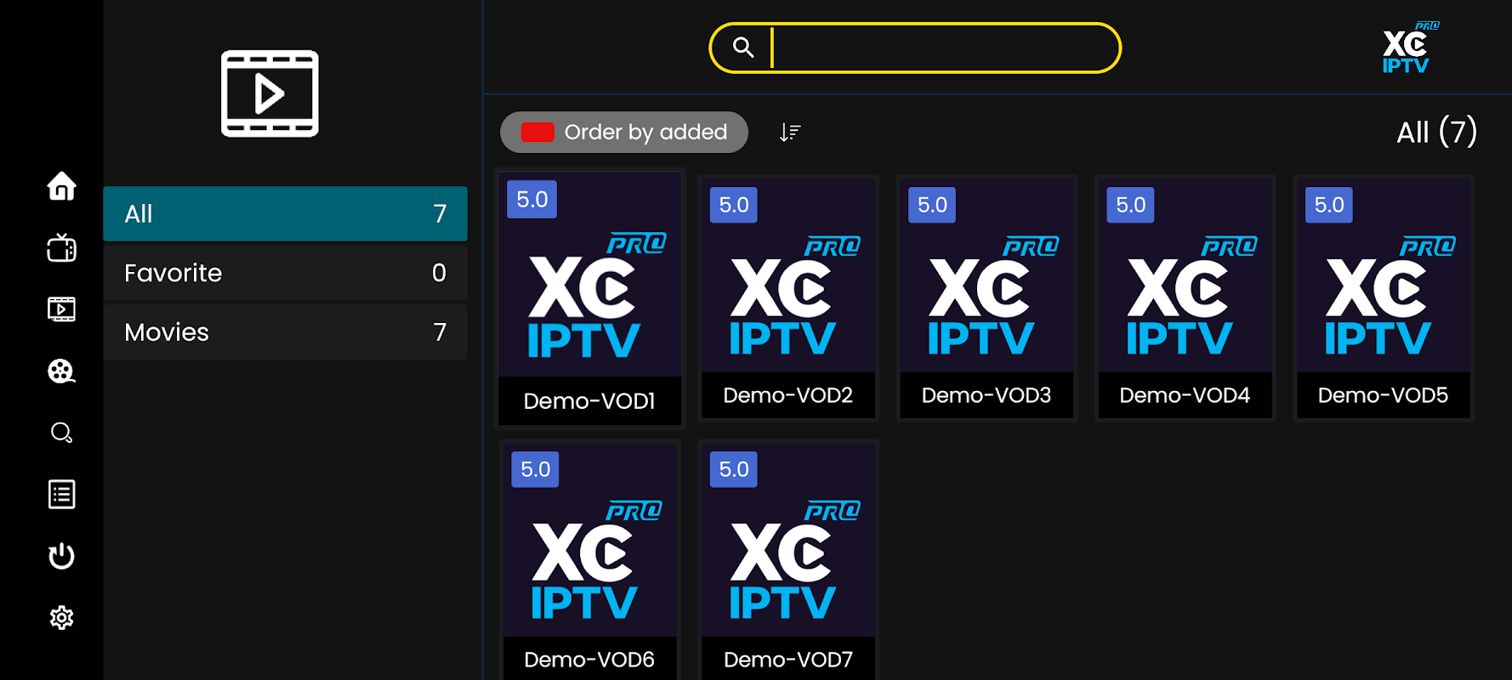Open the Series film reel icon
Image resolution: width=1512 pixels, height=680 pixels.
[x=61, y=371]
